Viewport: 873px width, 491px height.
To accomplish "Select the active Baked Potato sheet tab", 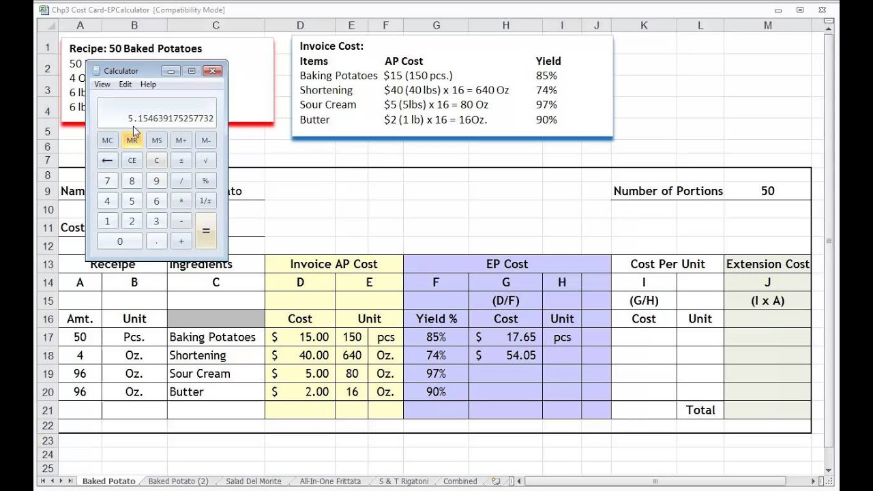I will [109, 481].
